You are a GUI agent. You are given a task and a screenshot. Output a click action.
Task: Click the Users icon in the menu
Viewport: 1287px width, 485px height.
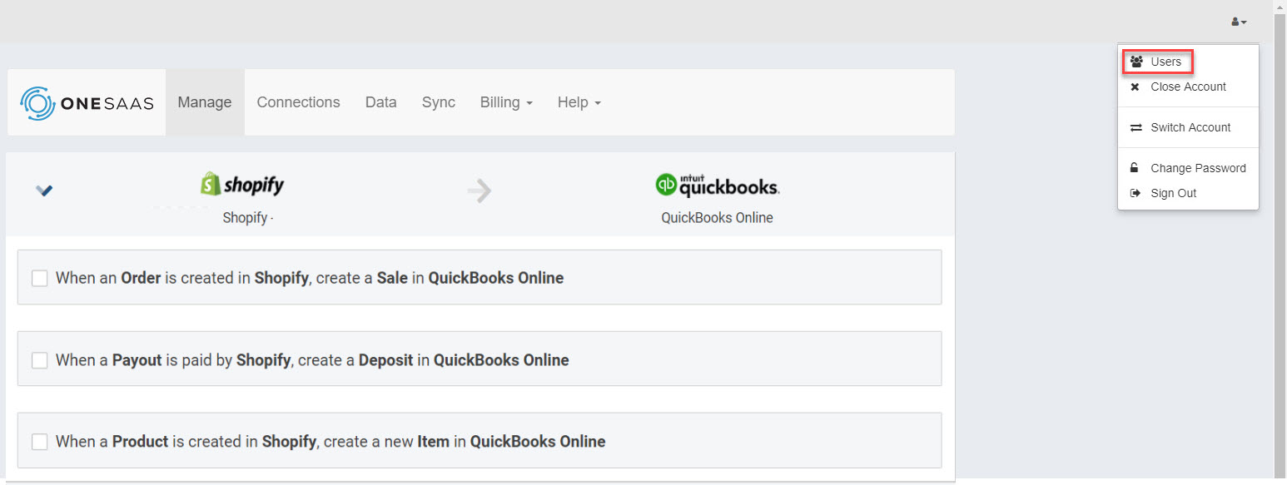(x=1136, y=62)
